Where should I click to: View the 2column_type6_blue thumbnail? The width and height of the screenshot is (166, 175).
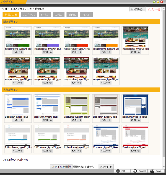click(47, 105)
